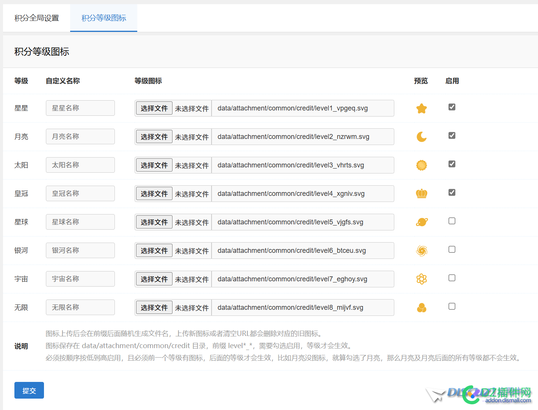Click the crown level preview icon

pyautogui.click(x=421, y=194)
